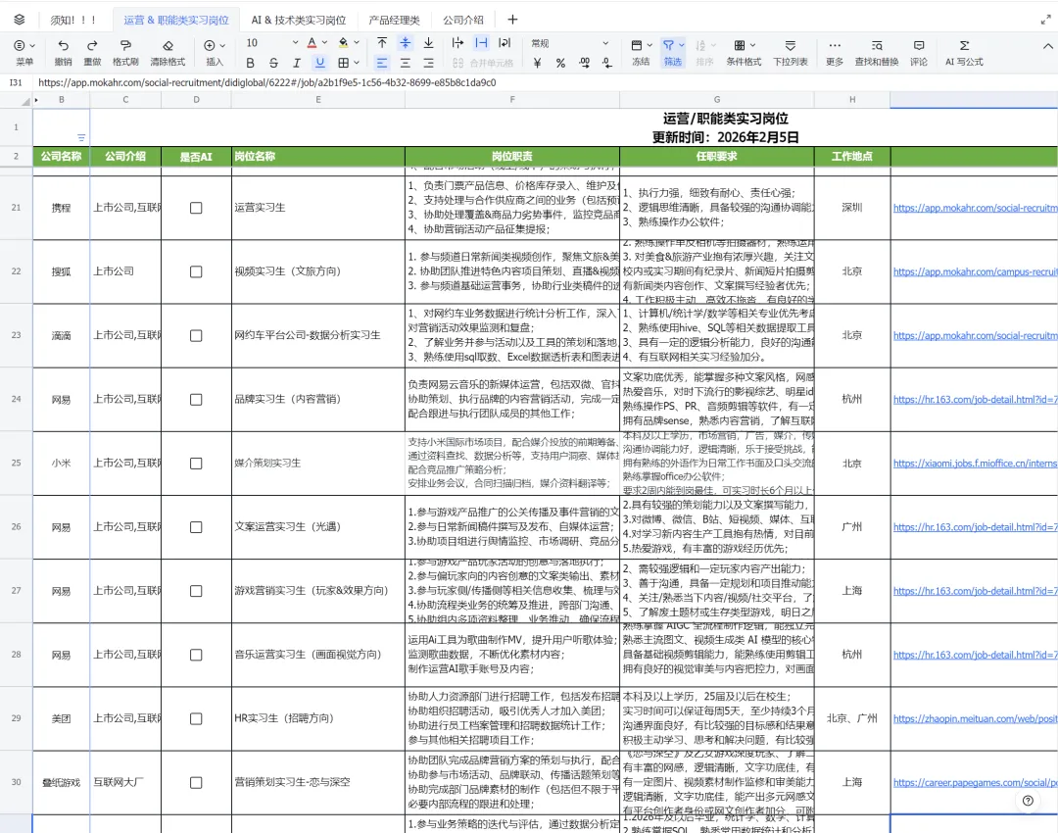
Task: Open the 菜单 menu dropdown
Action: (24, 52)
